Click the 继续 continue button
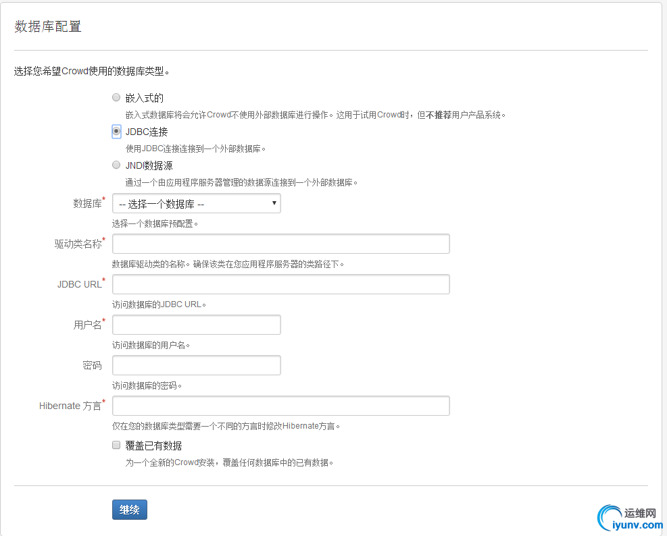The height and width of the screenshot is (536, 667). click(130, 510)
